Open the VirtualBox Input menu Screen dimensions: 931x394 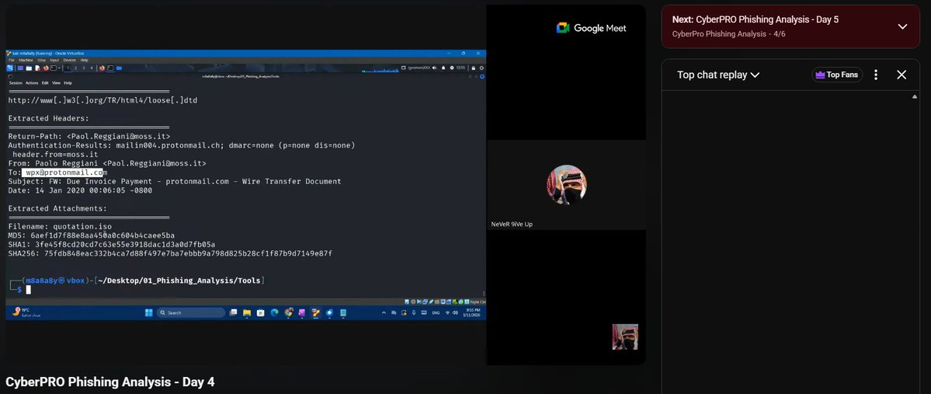[54, 60]
